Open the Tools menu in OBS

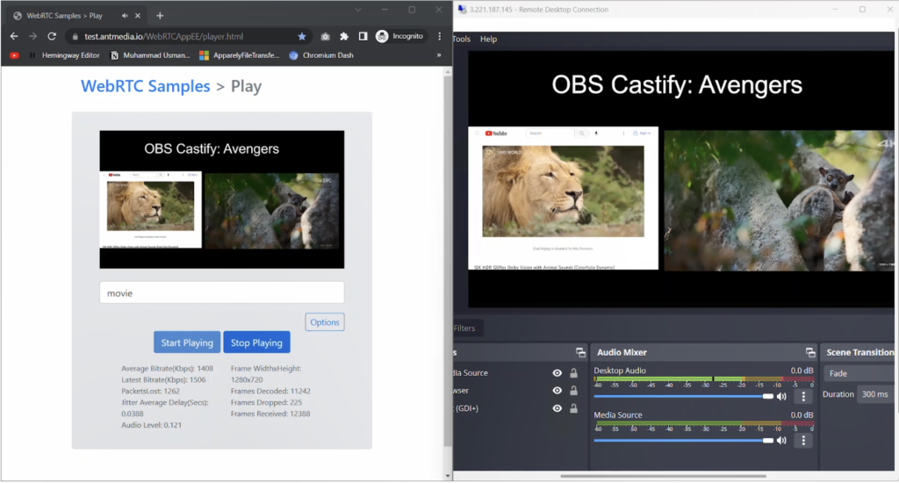click(462, 39)
